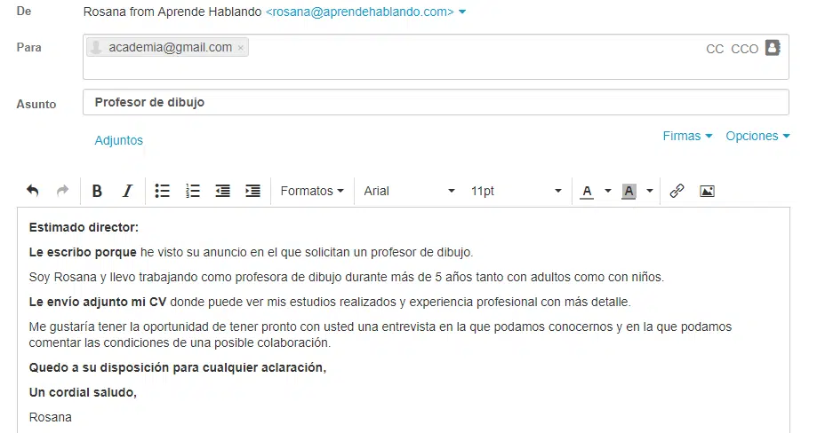Insert an image with the picture icon
The image size is (825, 433).
[x=707, y=191]
